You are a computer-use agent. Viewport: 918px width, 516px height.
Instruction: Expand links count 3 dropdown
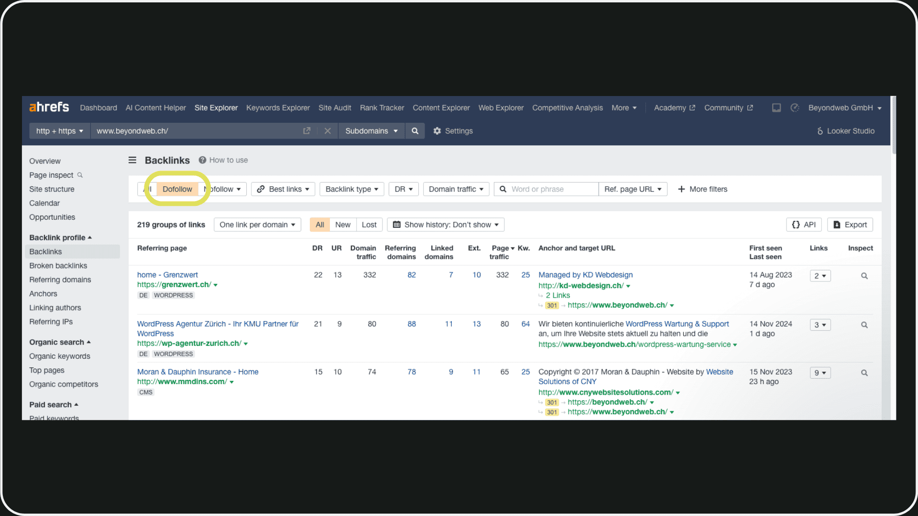click(x=820, y=325)
